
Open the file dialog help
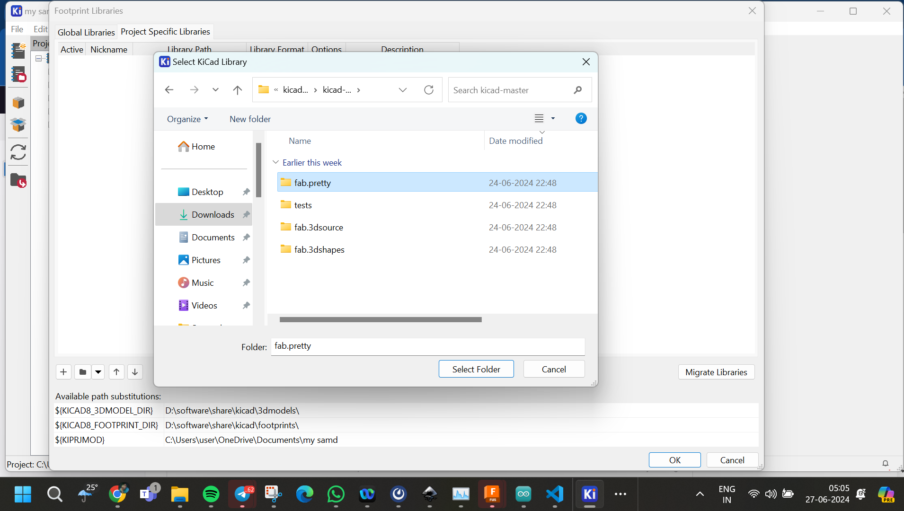coord(581,118)
